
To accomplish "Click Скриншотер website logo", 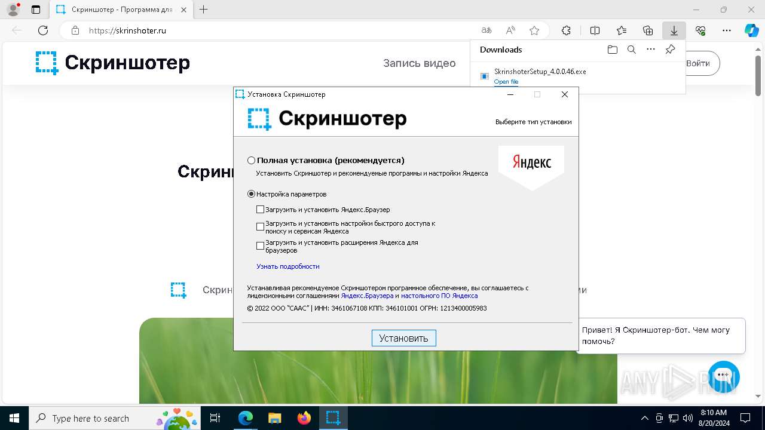I will coord(113,63).
